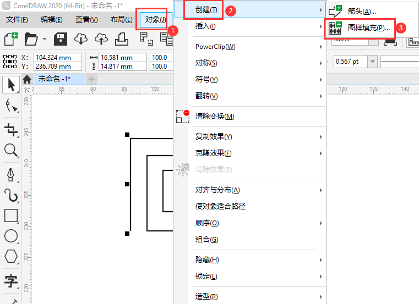This screenshot has width=419, height=304.
Task: Click the object origin grid icon
Action: 10,62
